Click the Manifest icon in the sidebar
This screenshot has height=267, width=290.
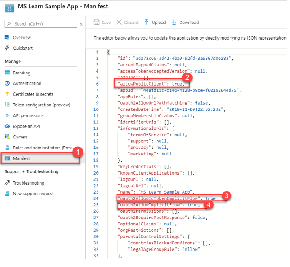7,158
